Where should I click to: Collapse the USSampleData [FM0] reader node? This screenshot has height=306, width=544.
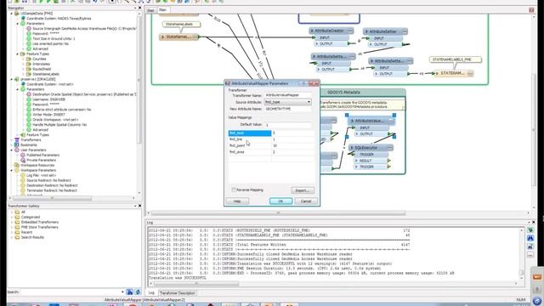pos(11,14)
